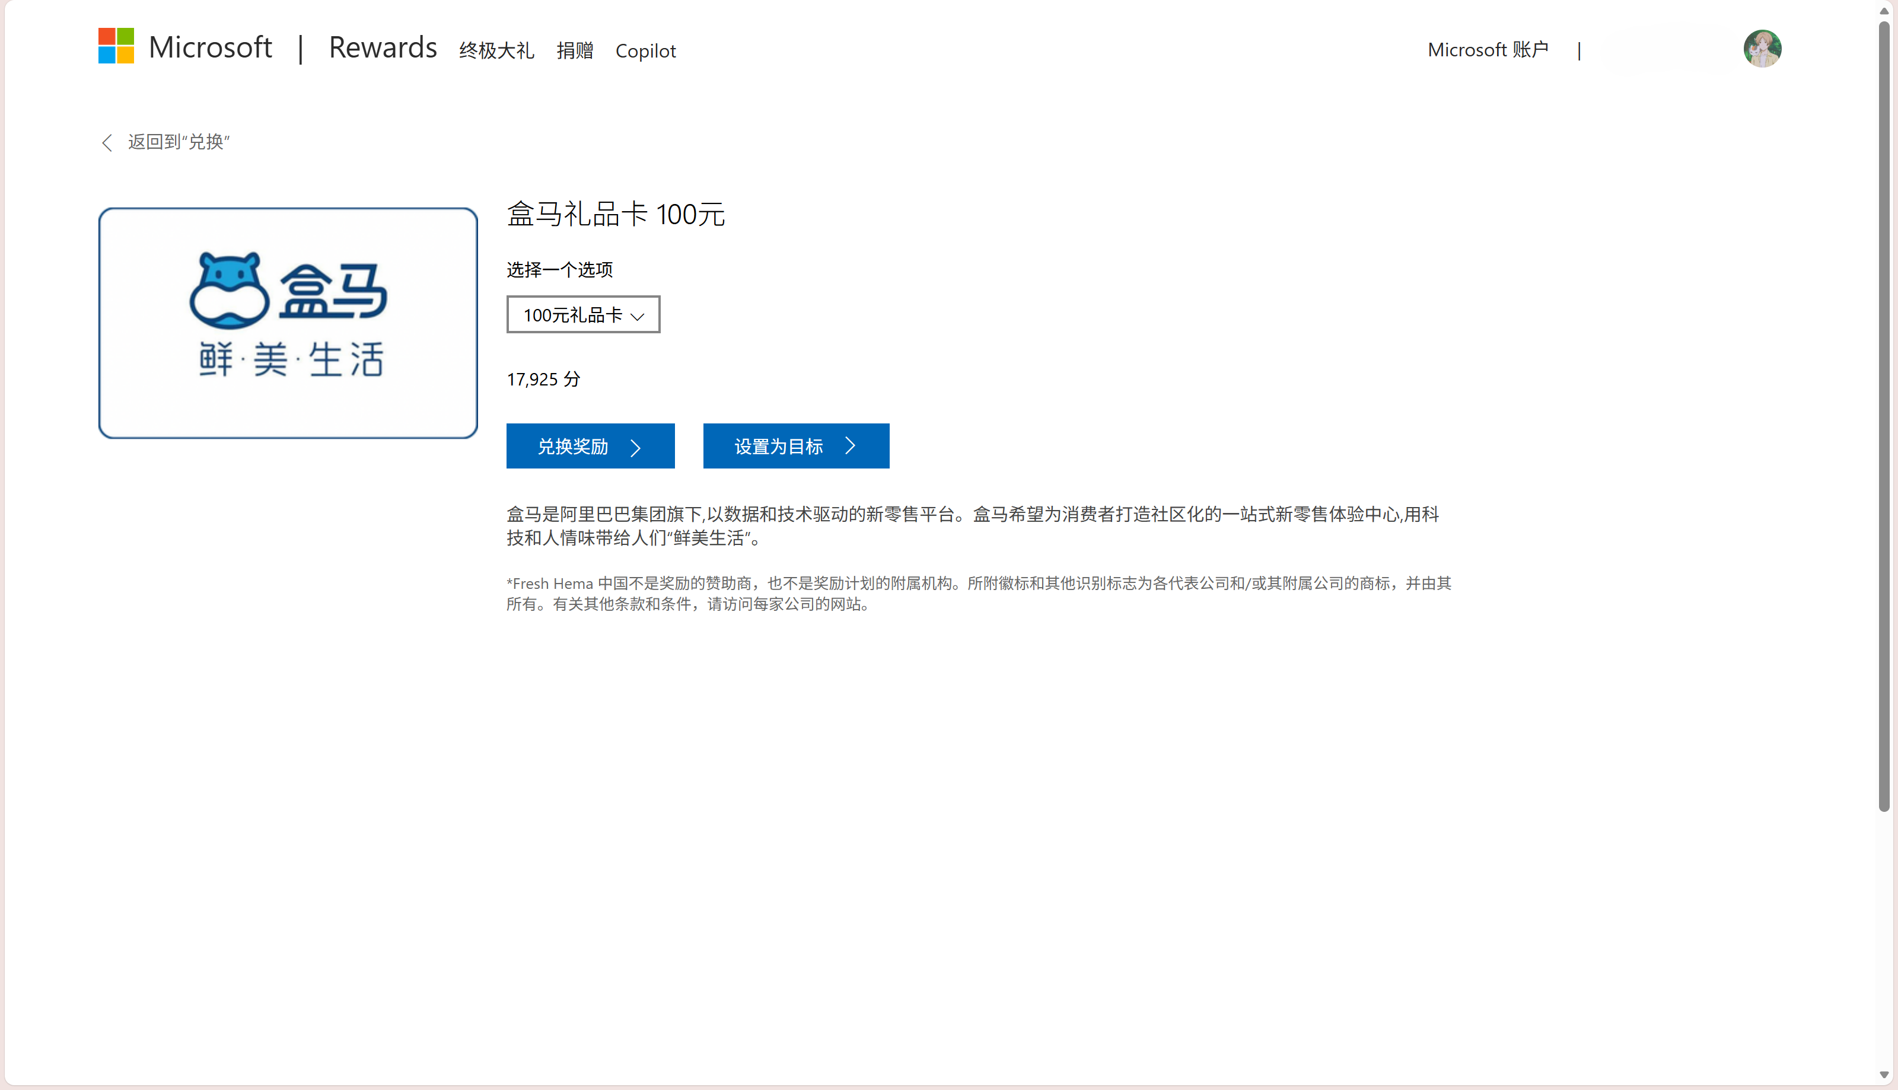Screen dimensions: 1898x1090
Task: Go to the Copilot nav item
Action: 645,51
